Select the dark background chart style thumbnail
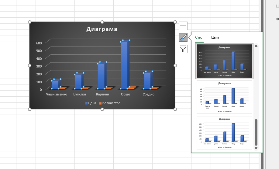The height and width of the screenshot is (169, 279). pyautogui.click(x=224, y=61)
